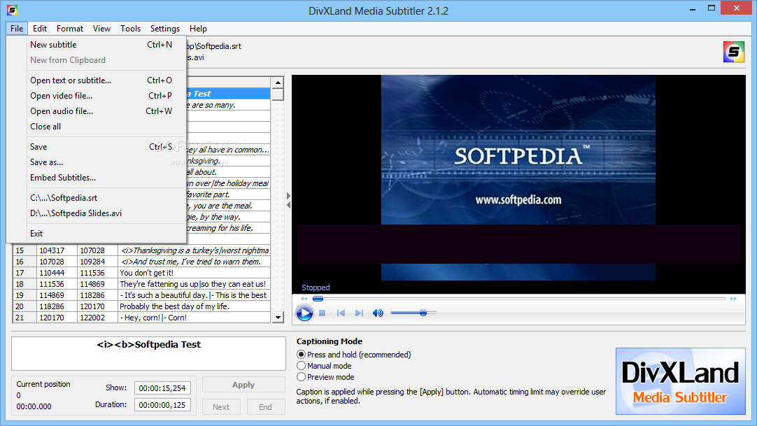Click the Next button

221,406
